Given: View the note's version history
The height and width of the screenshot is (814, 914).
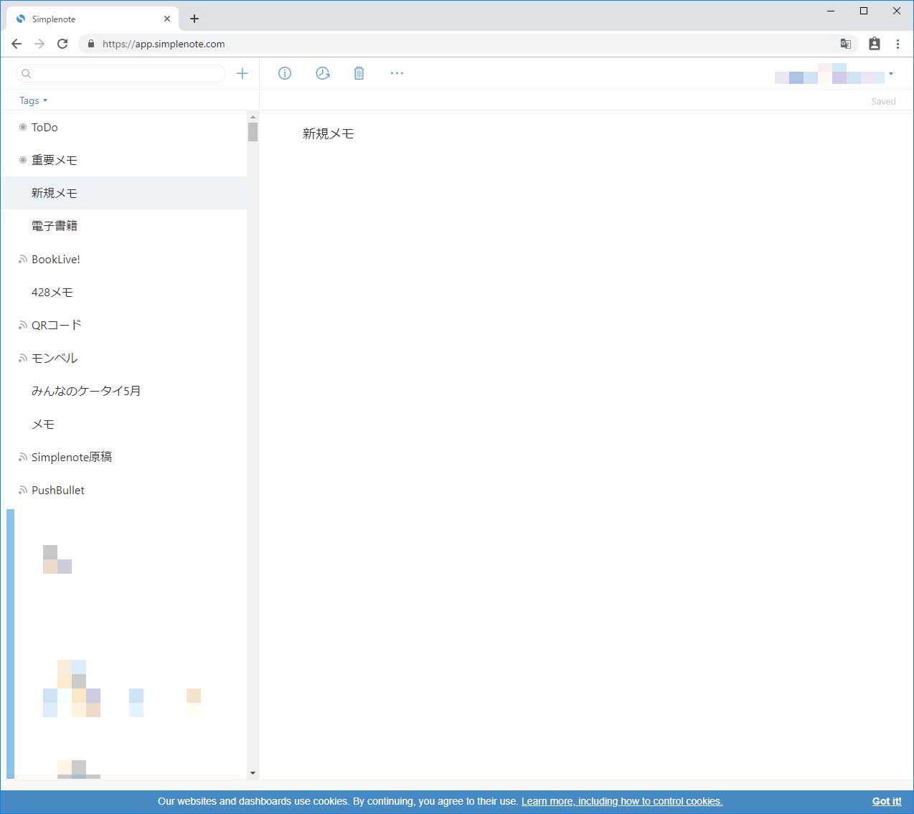Looking at the screenshot, I should tap(322, 72).
